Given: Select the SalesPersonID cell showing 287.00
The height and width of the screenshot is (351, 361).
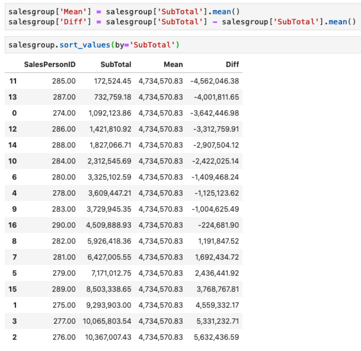Looking at the screenshot, I should 64,97.
